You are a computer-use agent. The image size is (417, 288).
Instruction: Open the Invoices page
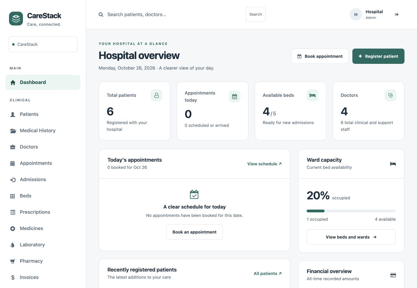[43, 278]
